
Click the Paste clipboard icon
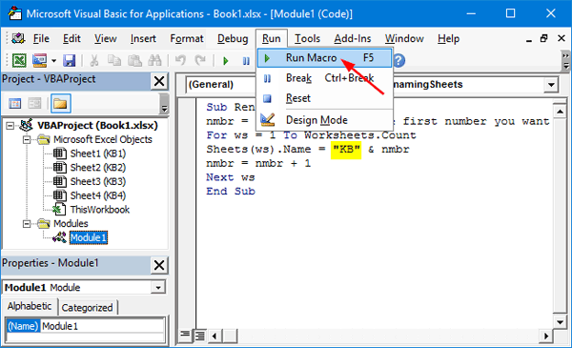click(x=134, y=60)
